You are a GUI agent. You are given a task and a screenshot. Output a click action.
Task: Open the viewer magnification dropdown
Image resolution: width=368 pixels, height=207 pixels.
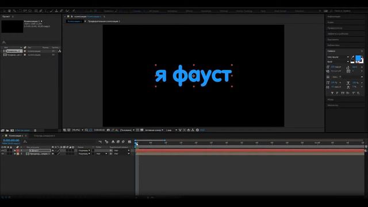78,130
